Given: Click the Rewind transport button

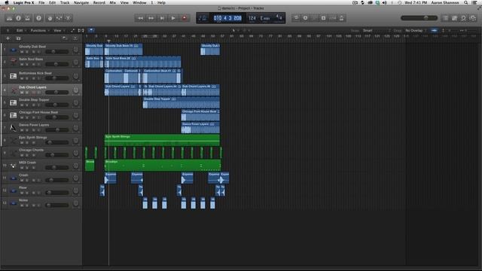Looking at the screenshot, I should click(x=140, y=18).
